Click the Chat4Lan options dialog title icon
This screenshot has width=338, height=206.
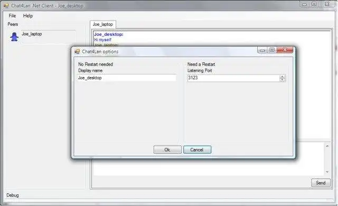pyautogui.click(x=77, y=52)
